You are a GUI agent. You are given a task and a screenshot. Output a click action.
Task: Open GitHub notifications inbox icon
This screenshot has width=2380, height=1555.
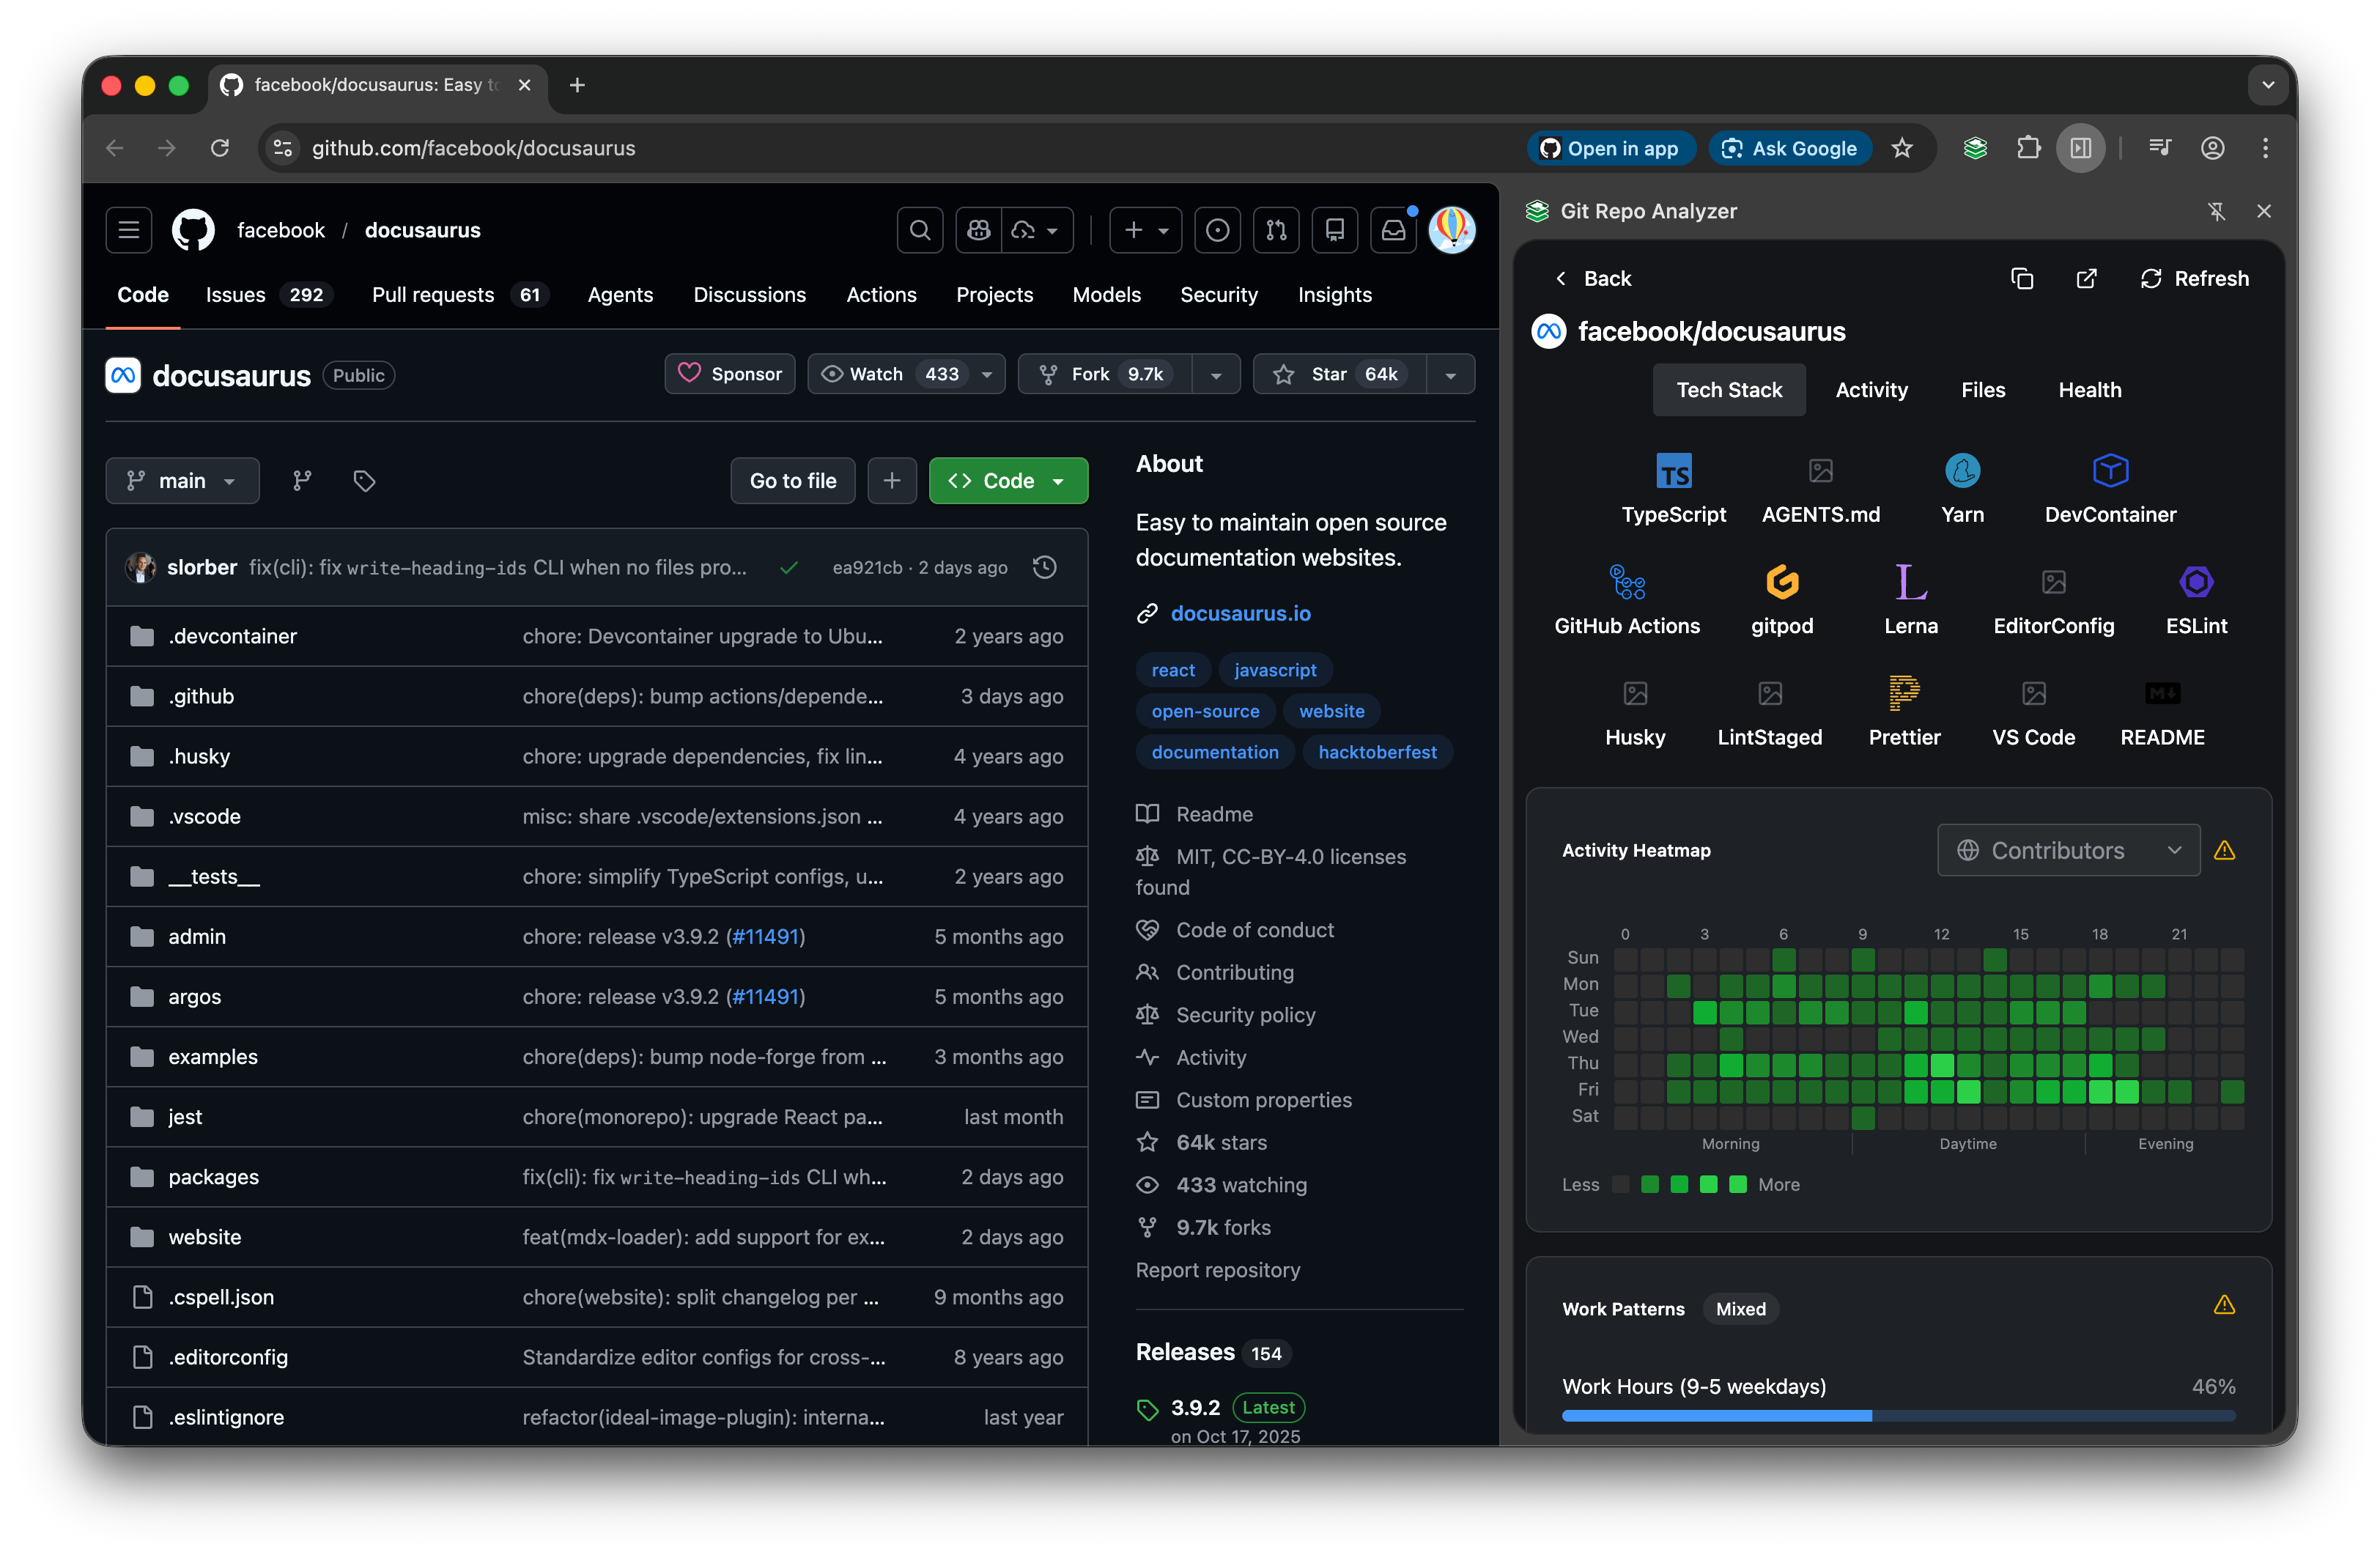point(1393,231)
